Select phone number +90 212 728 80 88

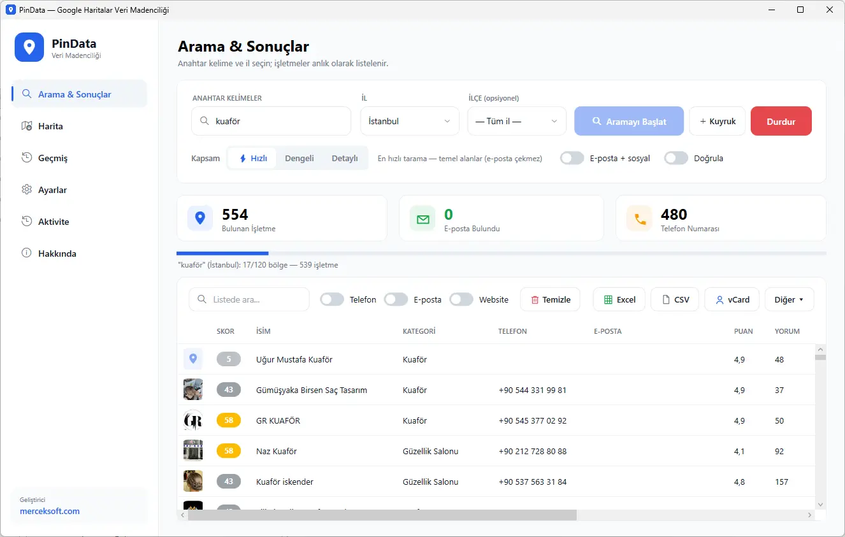coord(533,451)
